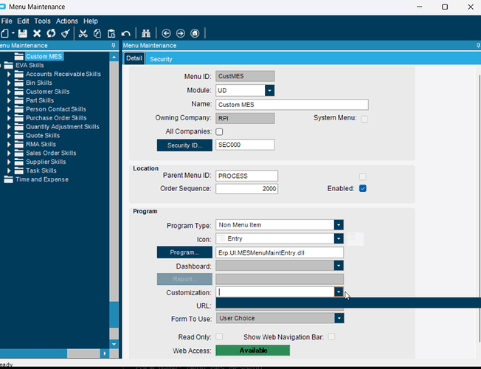Viewport: 481px width, 369px height.
Task: Click the tree panel scroll down arrow
Action: (114, 344)
